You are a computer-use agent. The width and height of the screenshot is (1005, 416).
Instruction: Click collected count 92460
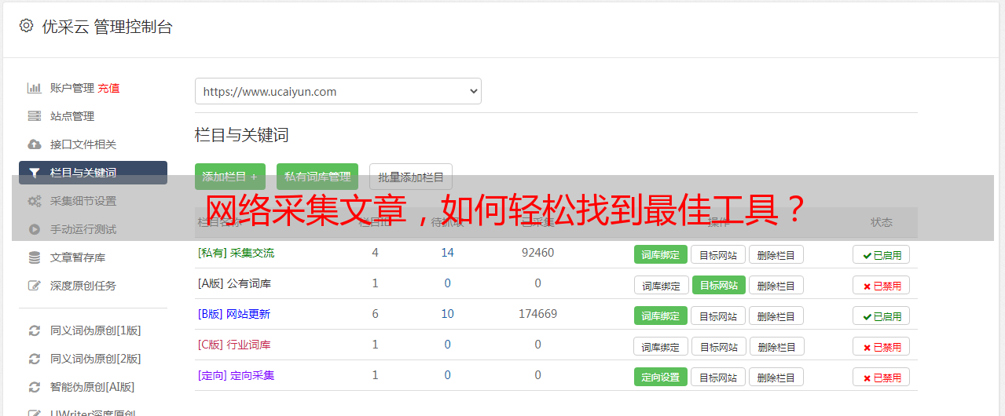pyautogui.click(x=537, y=253)
